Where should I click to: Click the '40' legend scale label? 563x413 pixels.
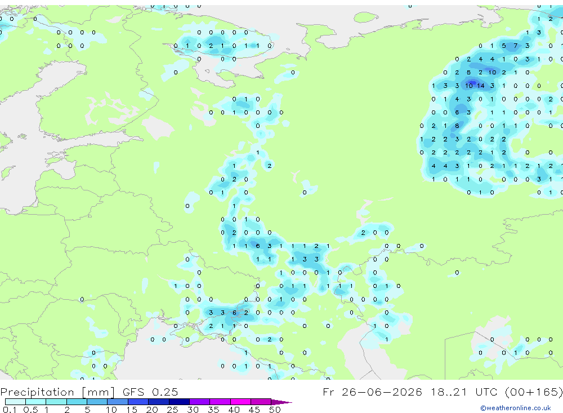click(x=234, y=410)
